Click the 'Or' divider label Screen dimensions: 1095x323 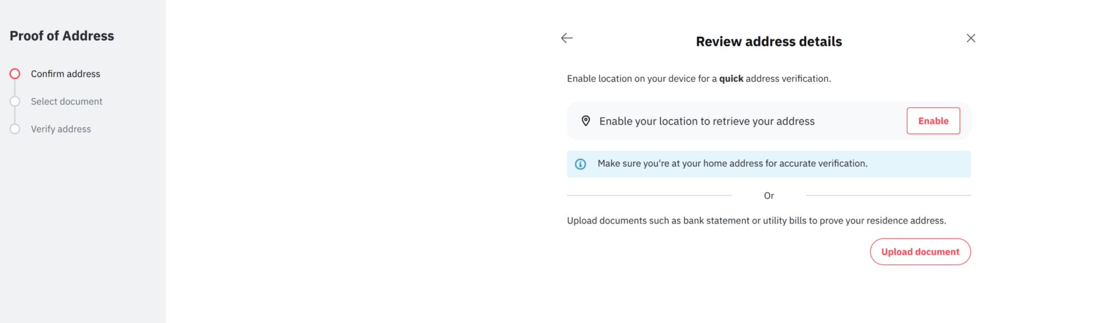tap(768, 196)
